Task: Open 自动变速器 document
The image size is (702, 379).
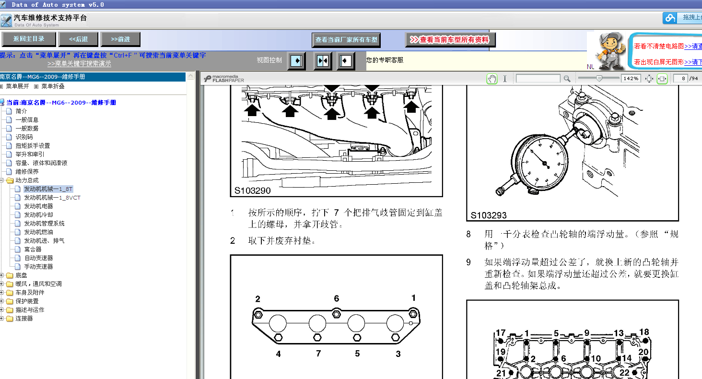Action: tap(38, 258)
